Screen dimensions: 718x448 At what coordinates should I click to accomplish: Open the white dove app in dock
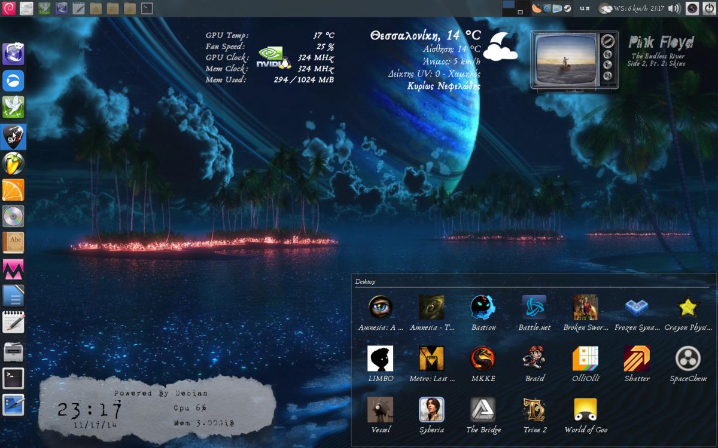pos(13,108)
